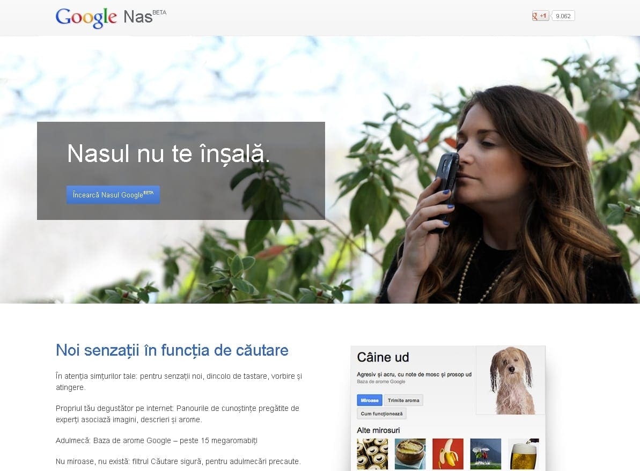Screen dimensions: 640x471
Task: Click the wet dog photo
Action: tap(510, 380)
